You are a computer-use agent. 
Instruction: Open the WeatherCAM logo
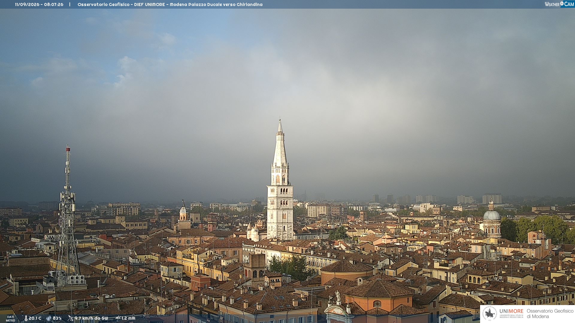(x=559, y=4)
